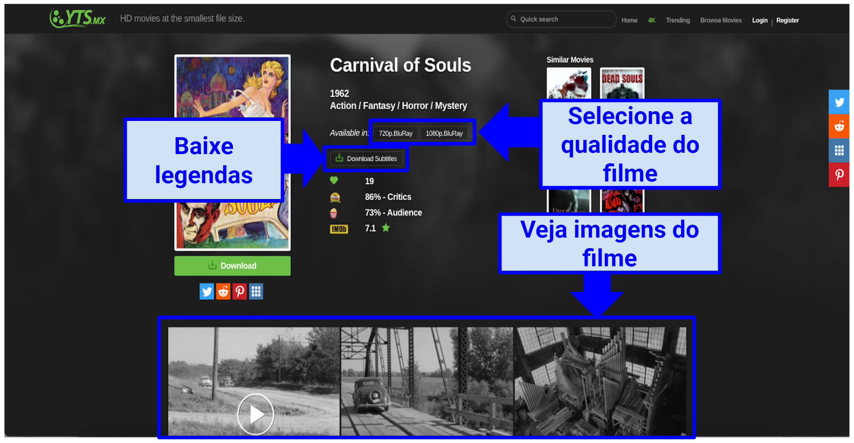Share on Pinterest below the poster

click(239, 291)
